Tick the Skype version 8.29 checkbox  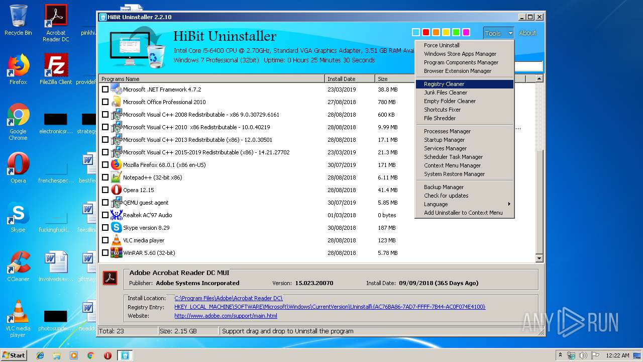(x=105, y=227)
